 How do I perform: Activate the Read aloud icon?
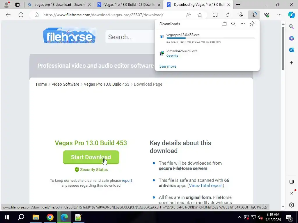pos(188,15)
